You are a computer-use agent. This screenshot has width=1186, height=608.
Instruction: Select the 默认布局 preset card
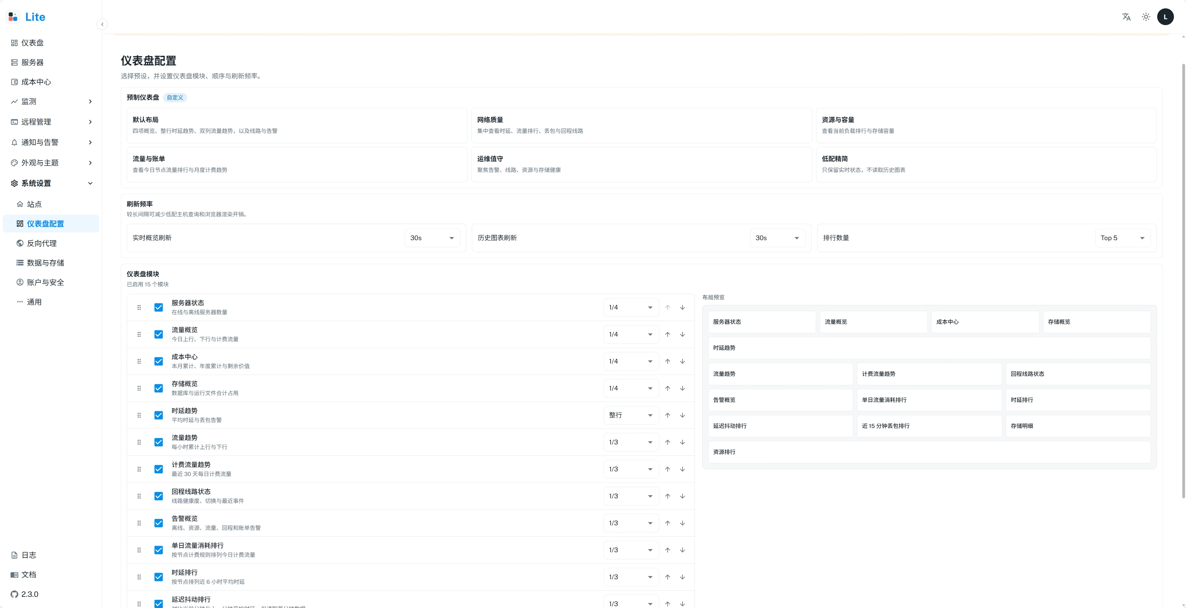(x=297, y=125)
